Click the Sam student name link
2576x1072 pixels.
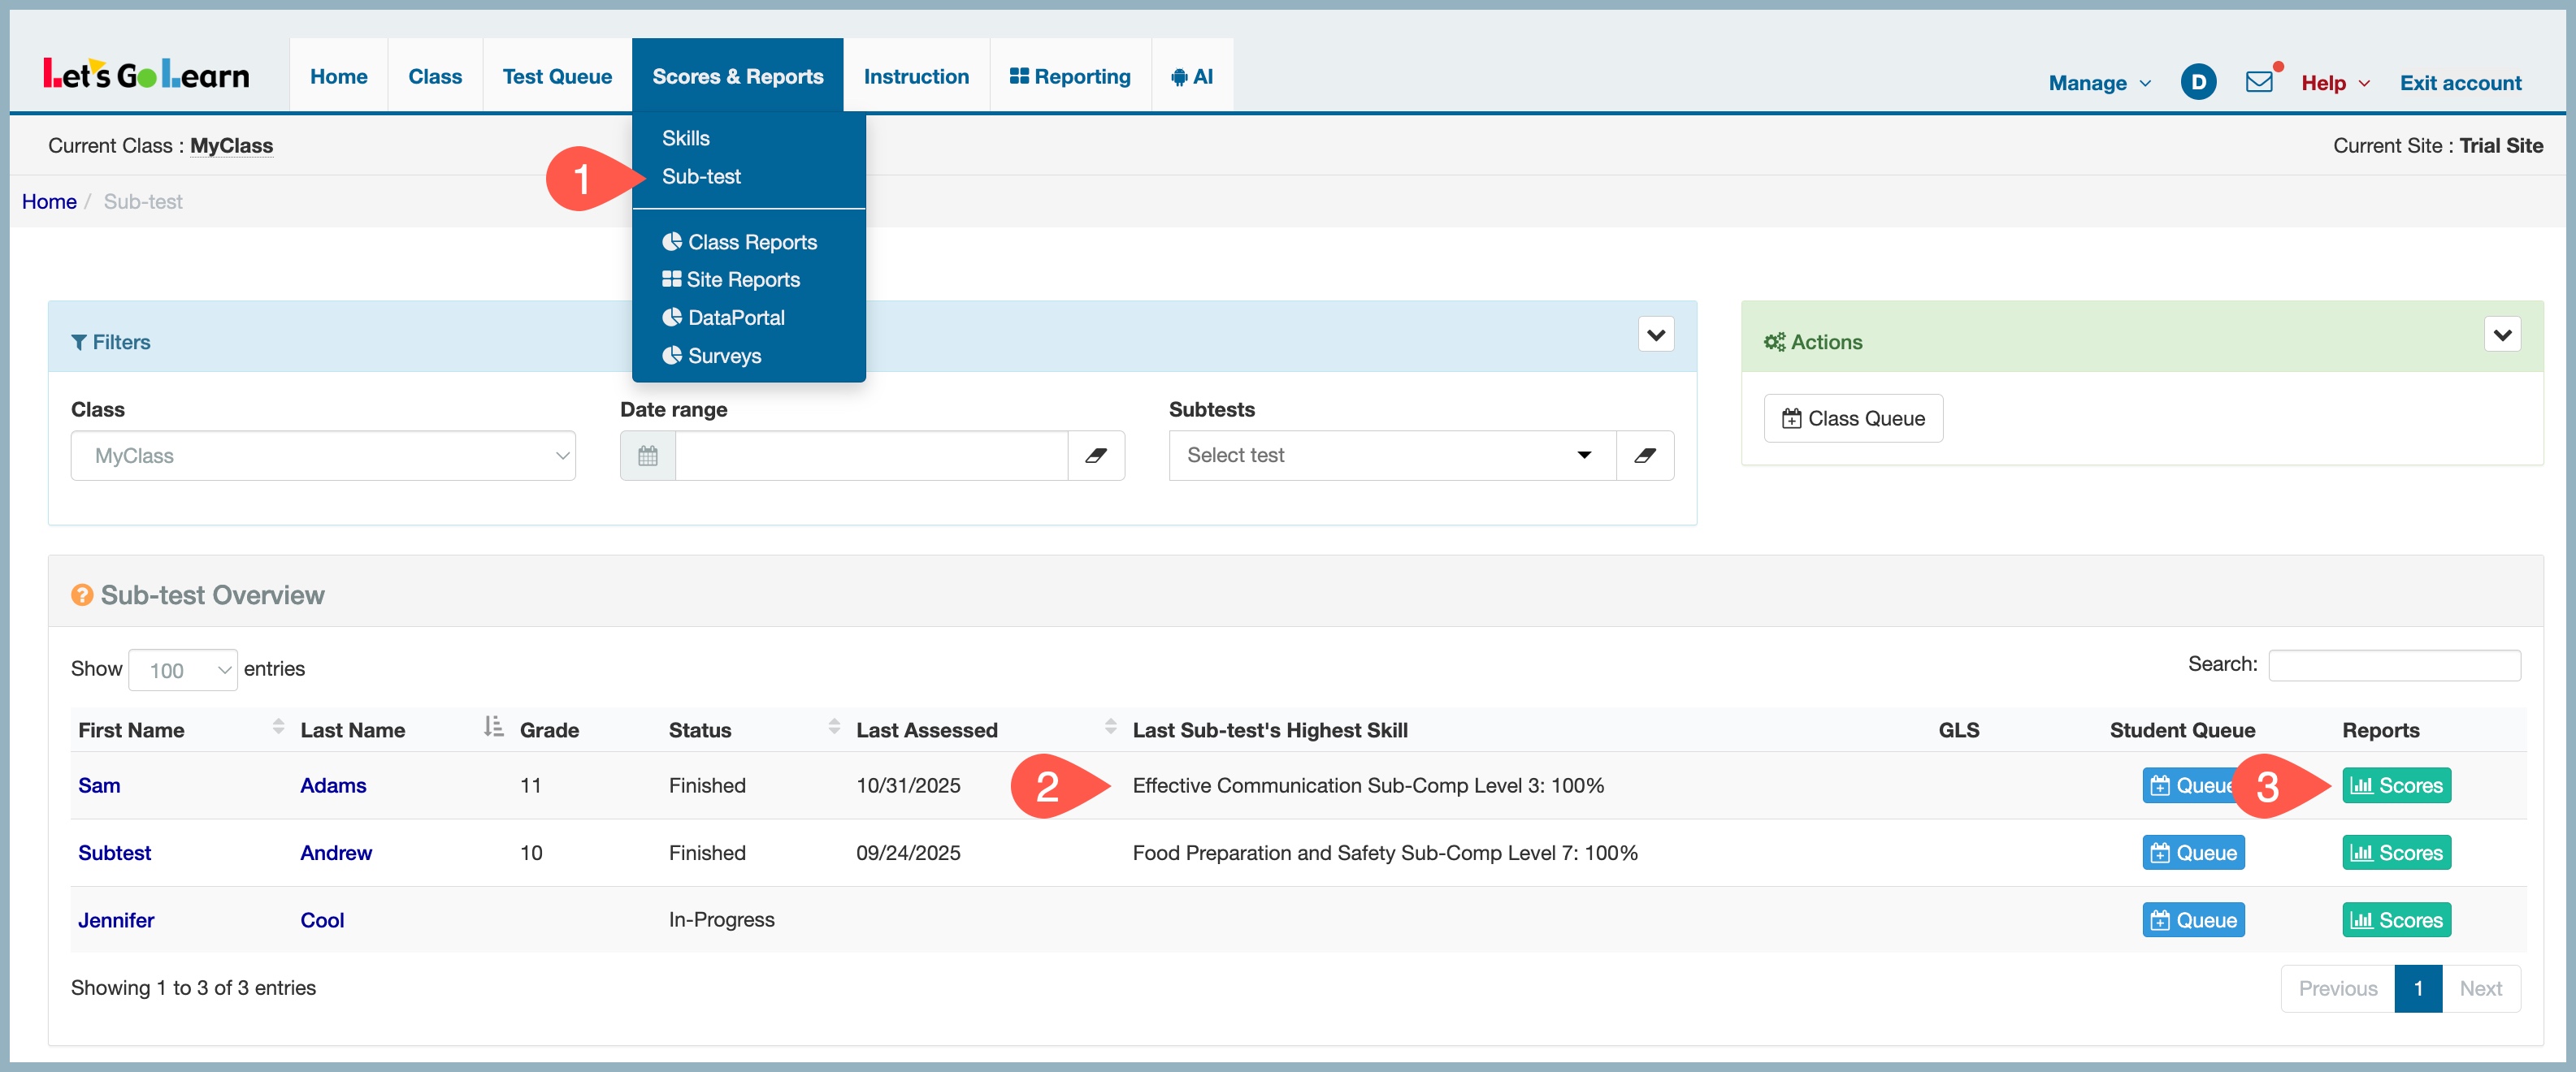[99, 785]
